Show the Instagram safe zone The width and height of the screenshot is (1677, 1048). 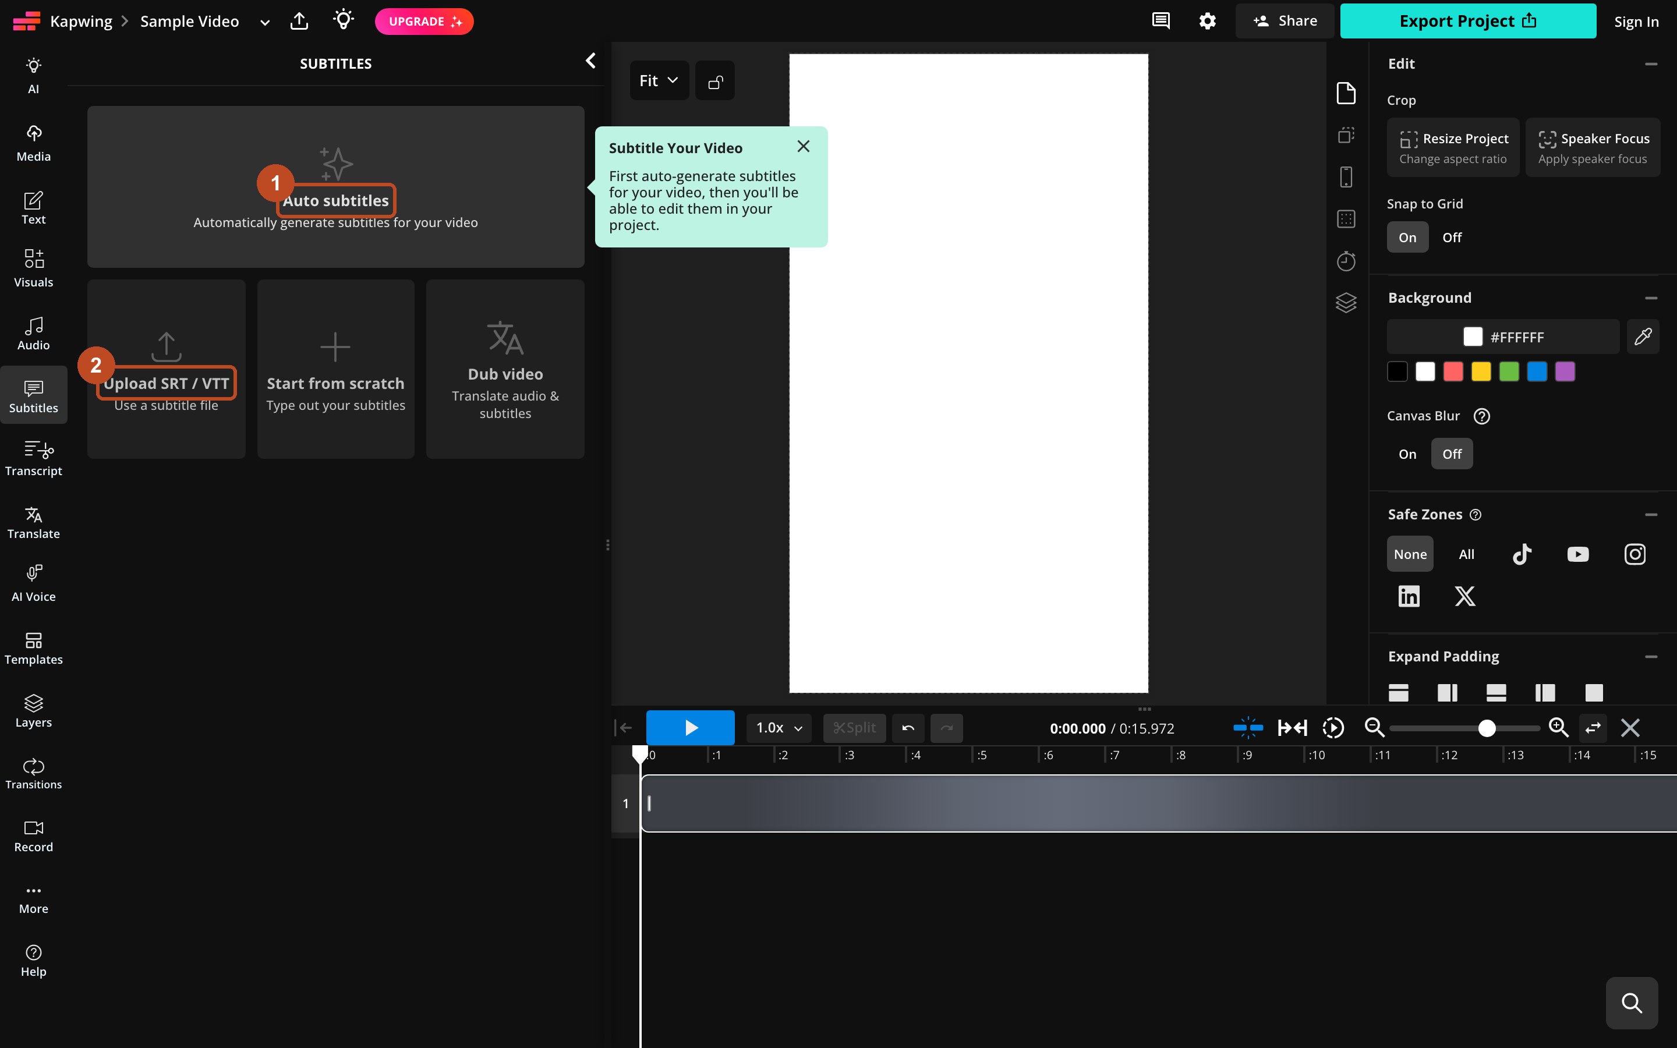tap(1634, 554)
